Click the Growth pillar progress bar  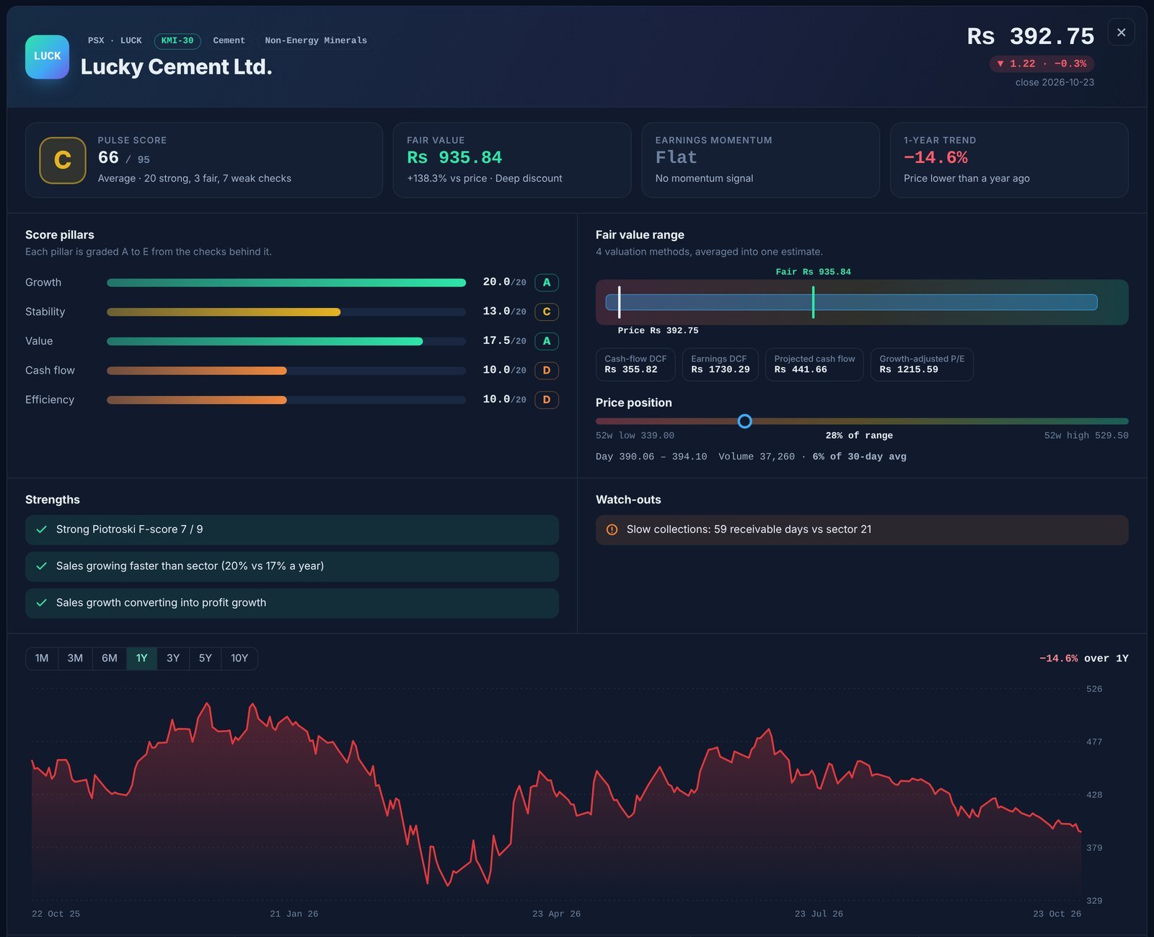pos(286,283)
